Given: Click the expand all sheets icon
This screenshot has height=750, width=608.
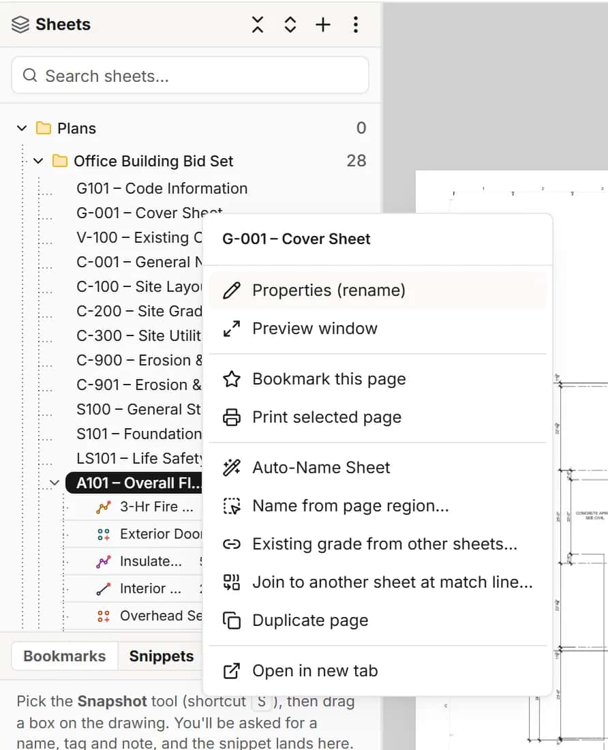Looking at the screenshot, I should tap(290, 25).
